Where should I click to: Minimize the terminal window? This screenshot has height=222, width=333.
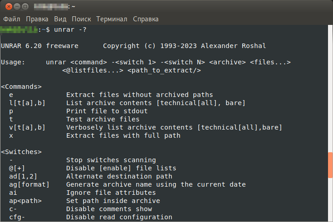pyautogui.click(x=17, y=7)
